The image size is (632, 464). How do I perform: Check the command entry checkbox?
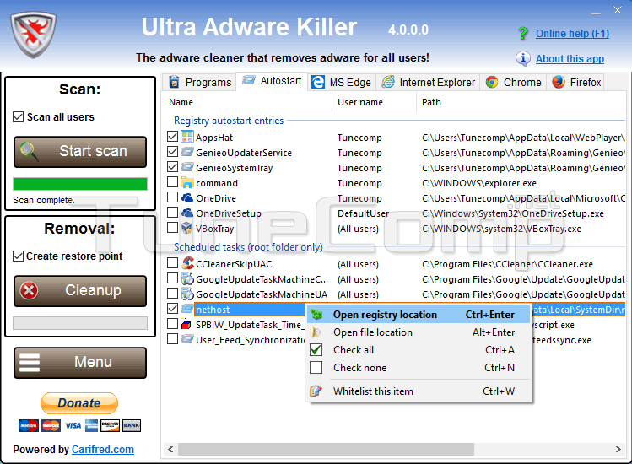pos(172,182)
